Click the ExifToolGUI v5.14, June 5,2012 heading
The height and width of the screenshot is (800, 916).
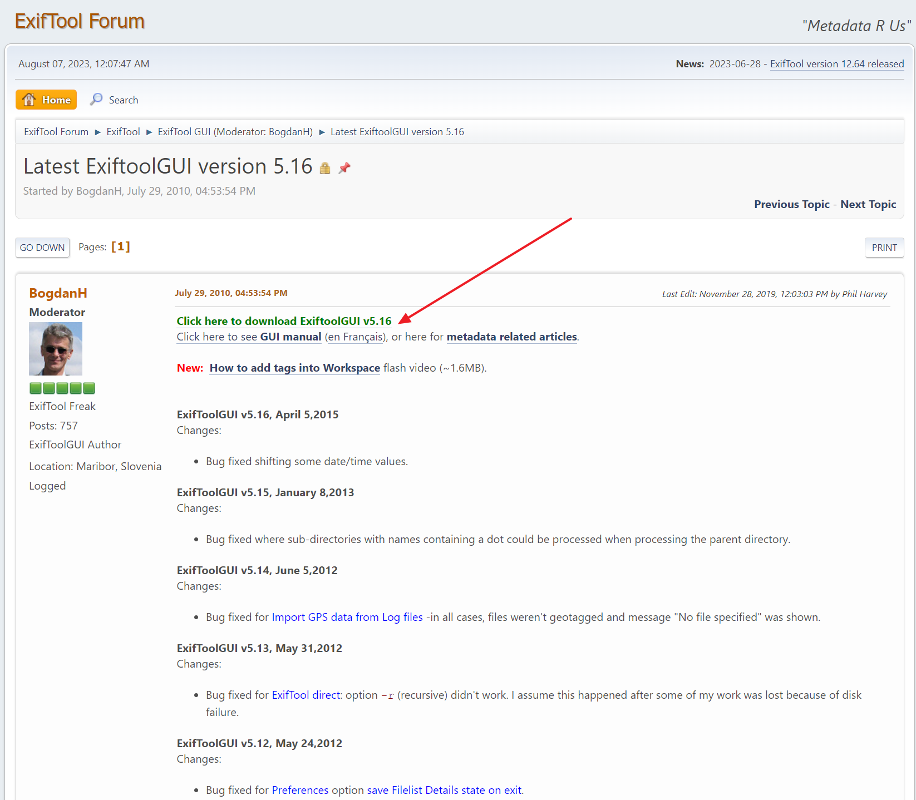[257, 570]
